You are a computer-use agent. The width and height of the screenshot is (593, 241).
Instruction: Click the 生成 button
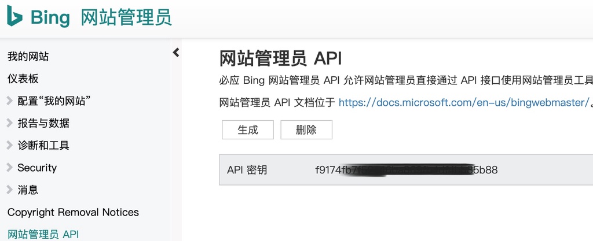tap(248, 129)
